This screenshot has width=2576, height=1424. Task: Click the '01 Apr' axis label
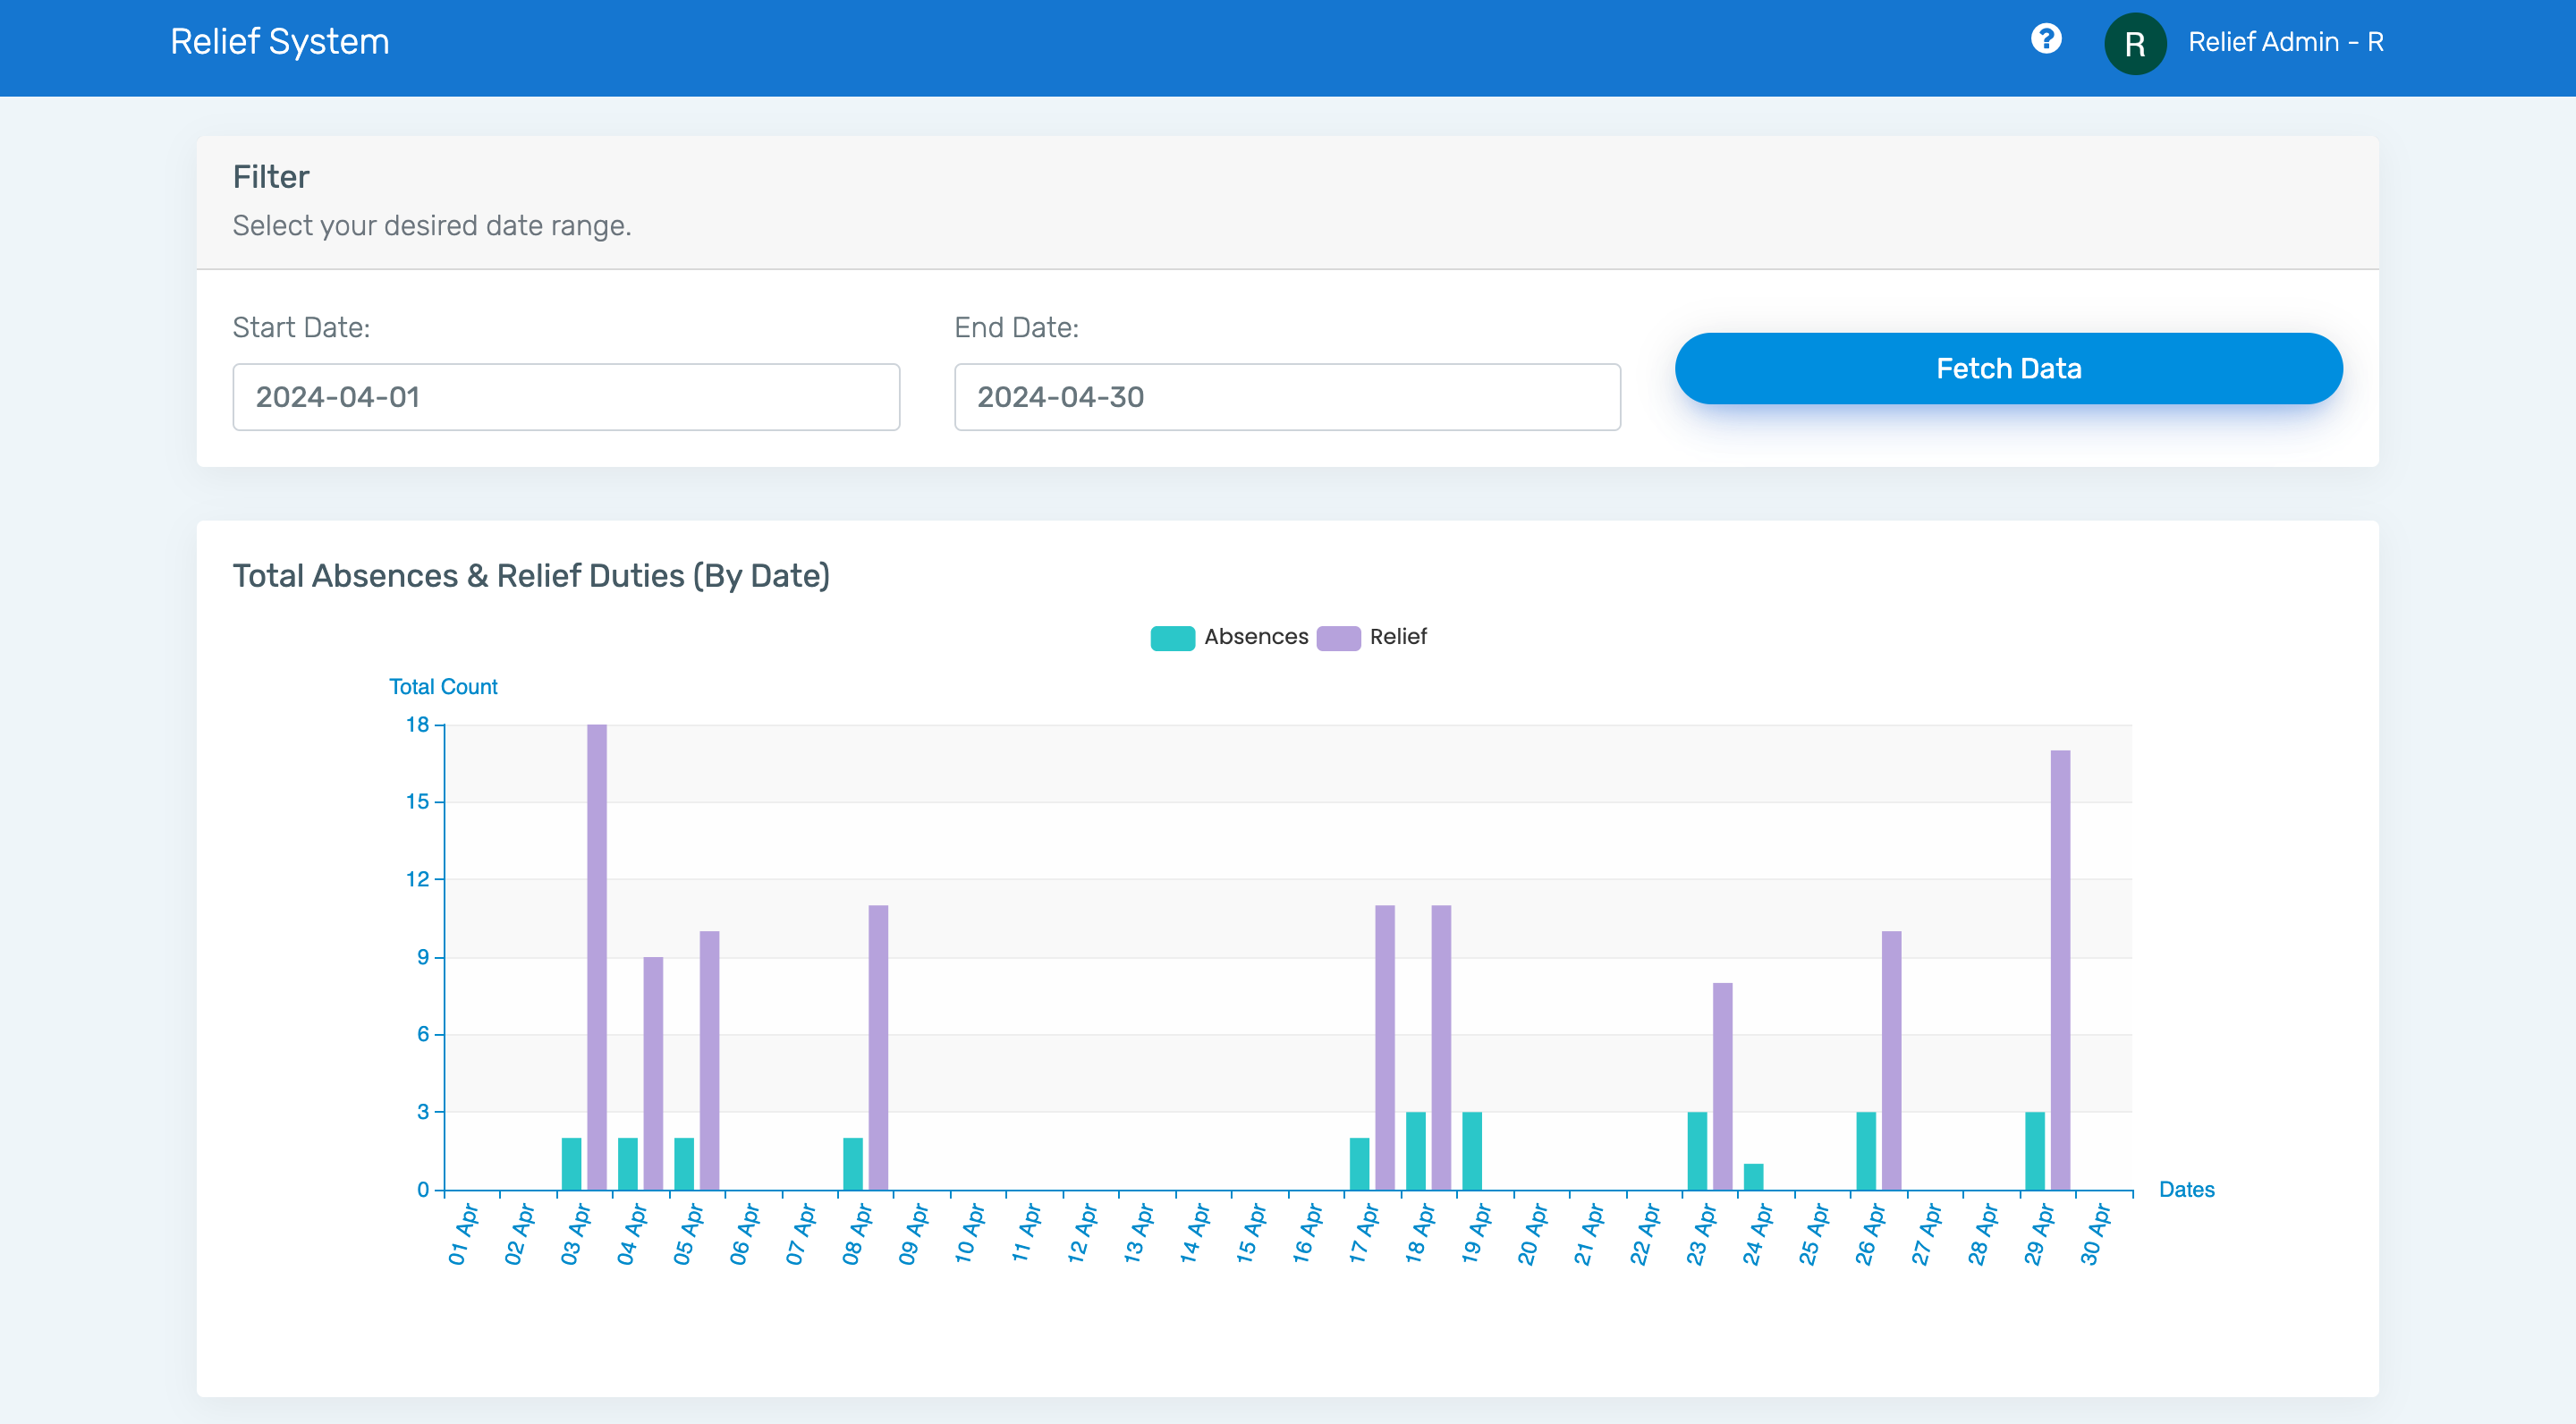pos(463,1235)
